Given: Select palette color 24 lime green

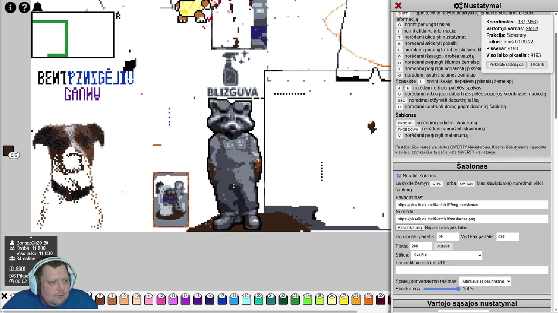Looking at the screenshot, I should tap(307, 299).
